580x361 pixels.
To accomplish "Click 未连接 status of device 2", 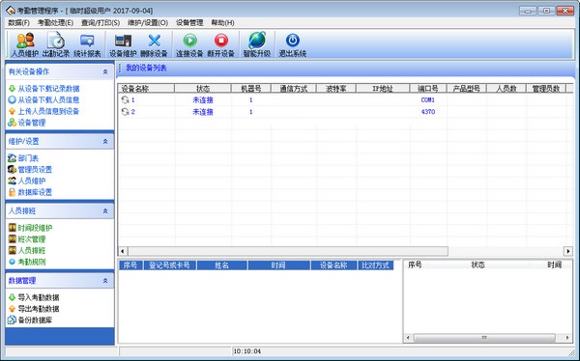I will 203,112.
